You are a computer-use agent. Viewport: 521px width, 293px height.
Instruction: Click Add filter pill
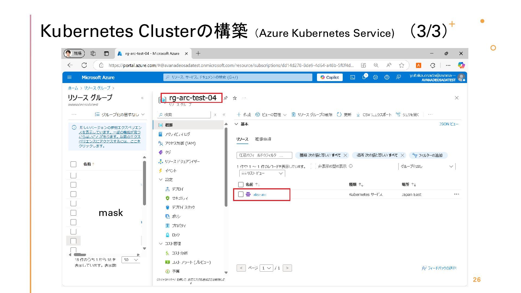[x=428, y=155]
